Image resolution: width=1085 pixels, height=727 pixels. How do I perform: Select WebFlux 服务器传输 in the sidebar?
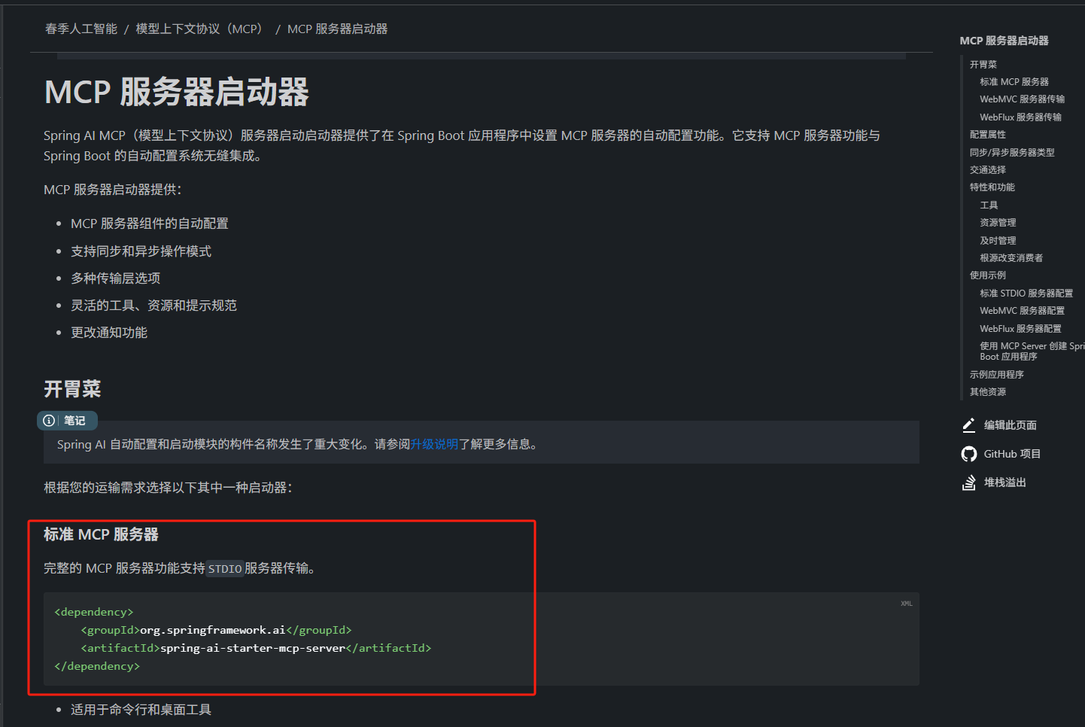(x=1021, y=117)
